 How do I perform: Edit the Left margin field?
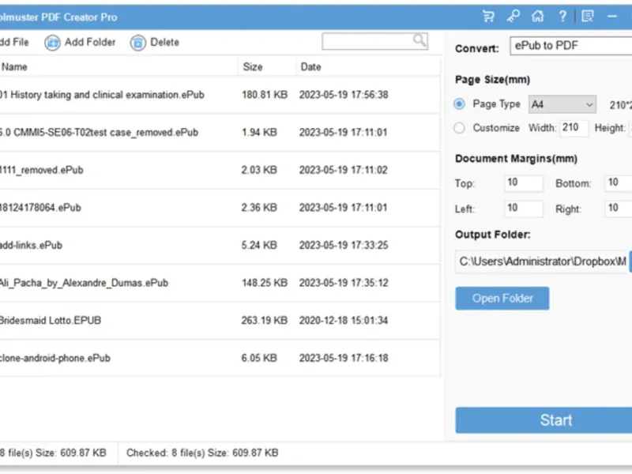point(523,209)
